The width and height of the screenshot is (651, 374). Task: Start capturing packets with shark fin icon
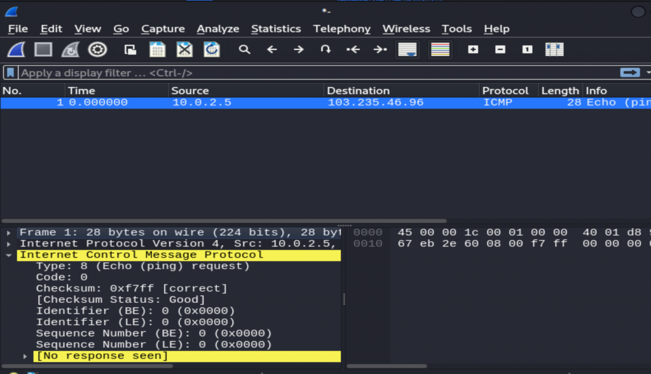coord(16,50)
